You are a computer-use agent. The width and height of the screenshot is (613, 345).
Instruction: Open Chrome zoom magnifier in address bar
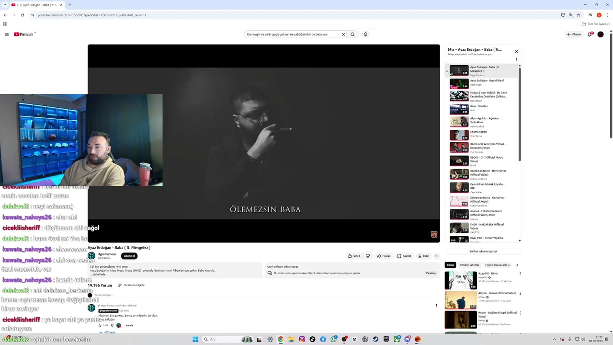[x=570, y=15]
